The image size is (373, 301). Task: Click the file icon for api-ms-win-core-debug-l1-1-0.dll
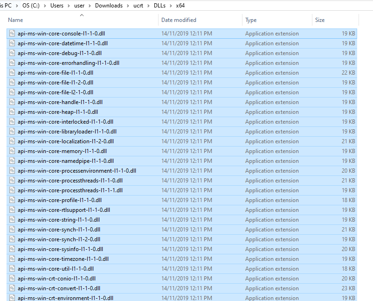pos(12,53)
